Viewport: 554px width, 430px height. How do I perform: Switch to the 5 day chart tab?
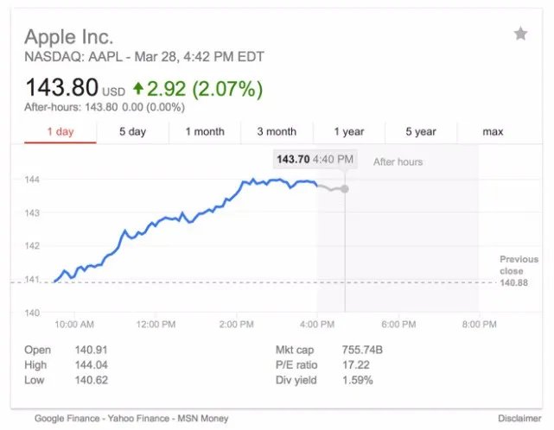point(132,132)
